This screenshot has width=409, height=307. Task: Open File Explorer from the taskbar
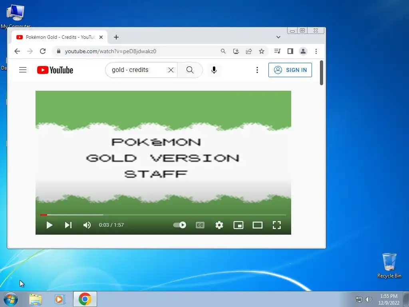pyautogui.click(x=36, y=299)
